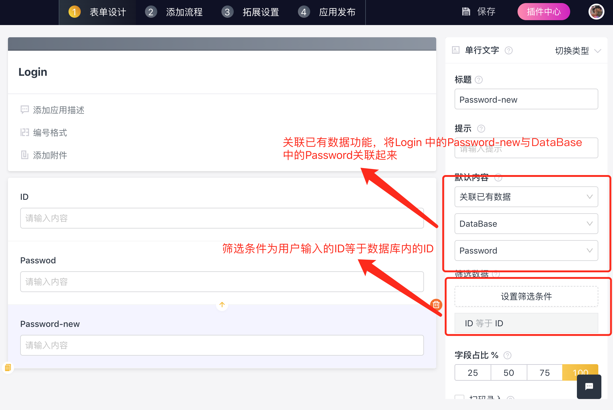The height and width of the screenshot is (410, 613).
Task: Open the user avatar menu
Action: (596, 12)
